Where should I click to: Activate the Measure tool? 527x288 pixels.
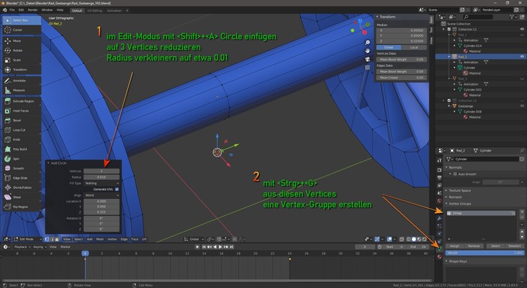18,89
